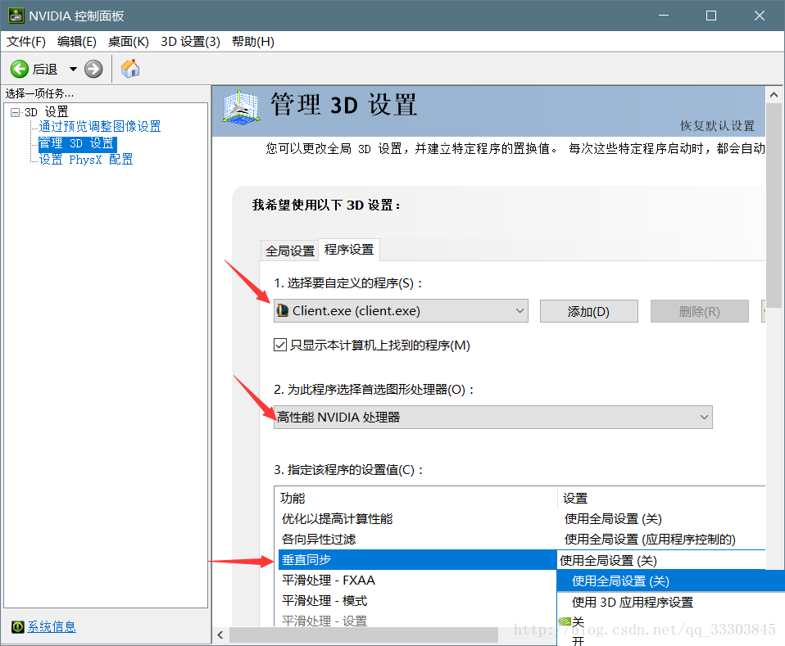
Task: Open the 系统信息 link
Action: tap(52, 626)
